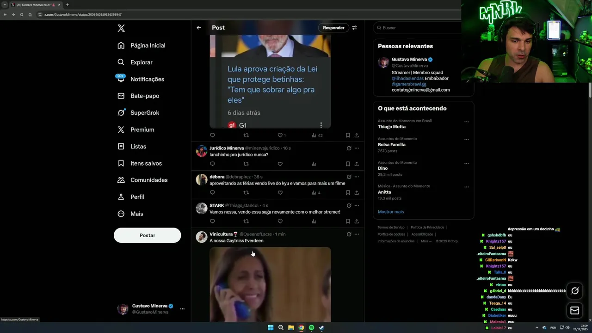592x333 pixels.
Task: Open Notificações in sidebar
Action: click(x=141, y=79)
